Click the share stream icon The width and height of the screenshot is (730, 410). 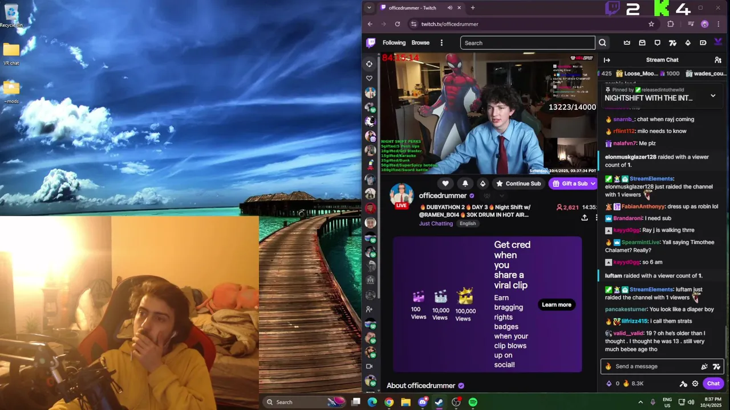pyautogui.click(x=585, y=218)
